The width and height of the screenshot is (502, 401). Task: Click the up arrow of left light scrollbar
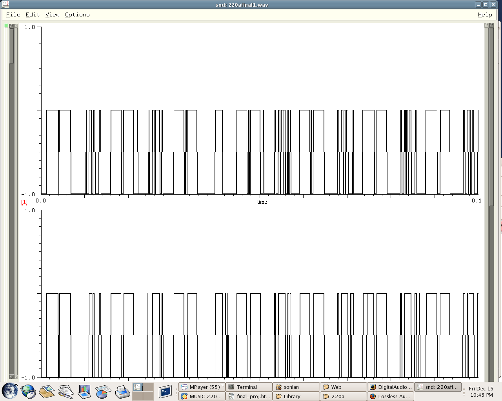tap(16, 26)
